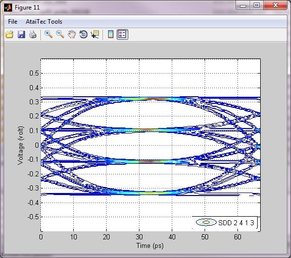The image size is (291, 258).
Task: Activate the Data Cursor tool
Action: [95, 34]
